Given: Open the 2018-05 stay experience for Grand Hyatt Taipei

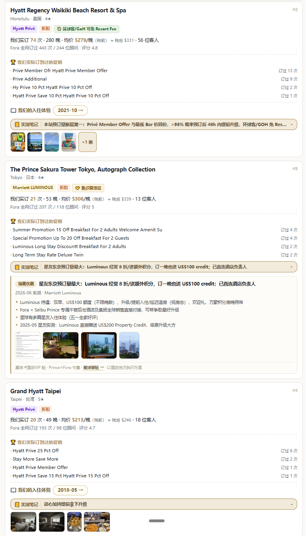Looking at the screenshot, I should pyautogui.click(x=70, y=490).
